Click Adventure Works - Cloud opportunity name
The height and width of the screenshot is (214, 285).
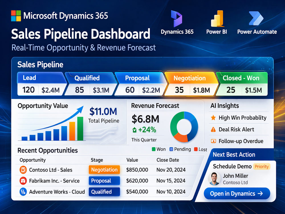tap(57, 192)
